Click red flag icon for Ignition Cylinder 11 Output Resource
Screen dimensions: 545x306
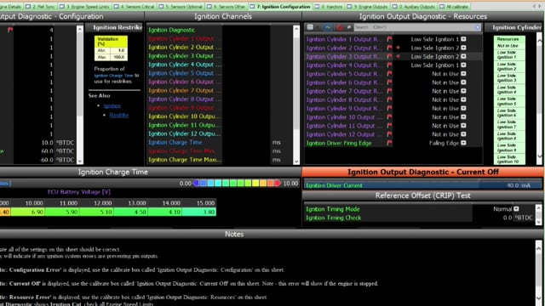(x=389, y=126)
